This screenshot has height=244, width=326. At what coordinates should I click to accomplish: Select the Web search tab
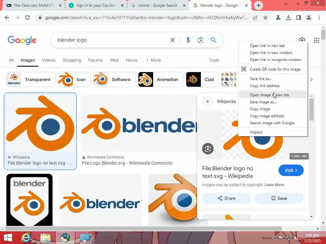(x=114, y=60)
